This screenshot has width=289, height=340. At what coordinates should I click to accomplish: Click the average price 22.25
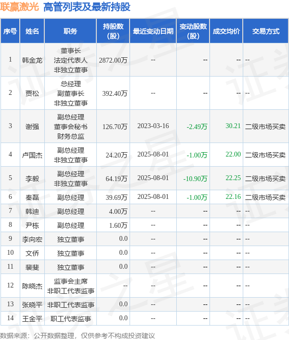(x=233, y=178)
